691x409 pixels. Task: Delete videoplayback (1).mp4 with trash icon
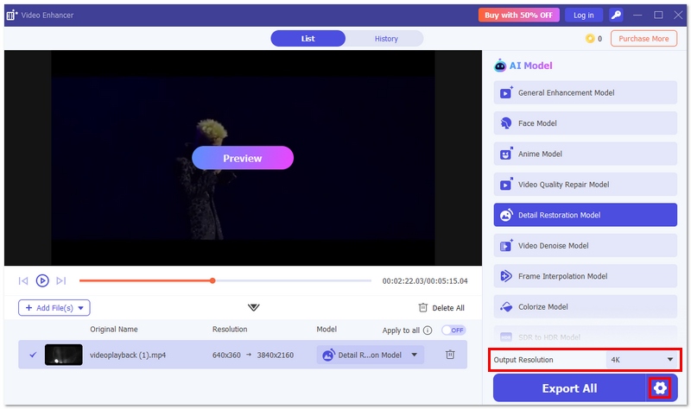[x=450, y=355]
